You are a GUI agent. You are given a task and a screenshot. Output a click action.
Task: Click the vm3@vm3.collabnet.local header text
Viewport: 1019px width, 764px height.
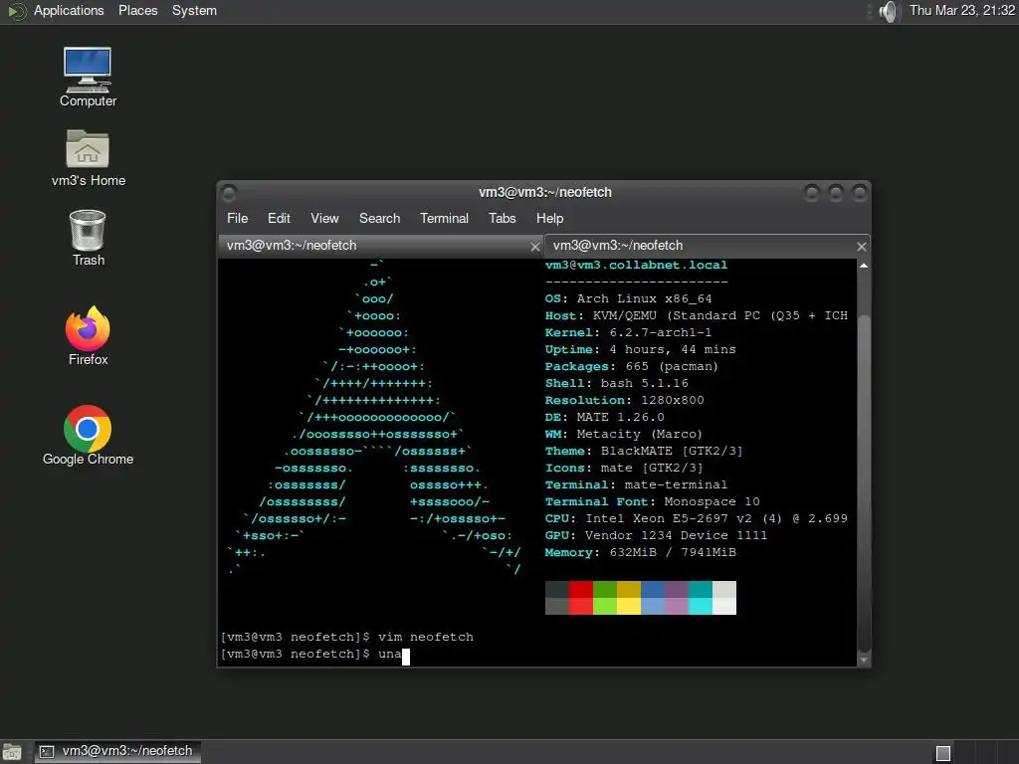[636, 265]
